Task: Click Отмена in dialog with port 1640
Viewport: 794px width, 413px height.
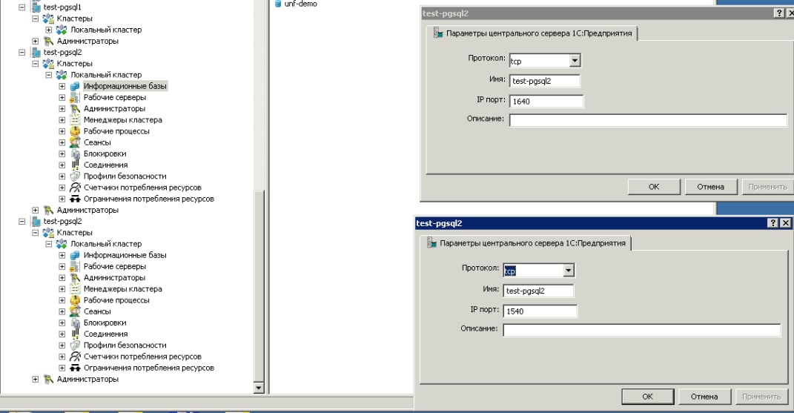Action: click(710, 187)
